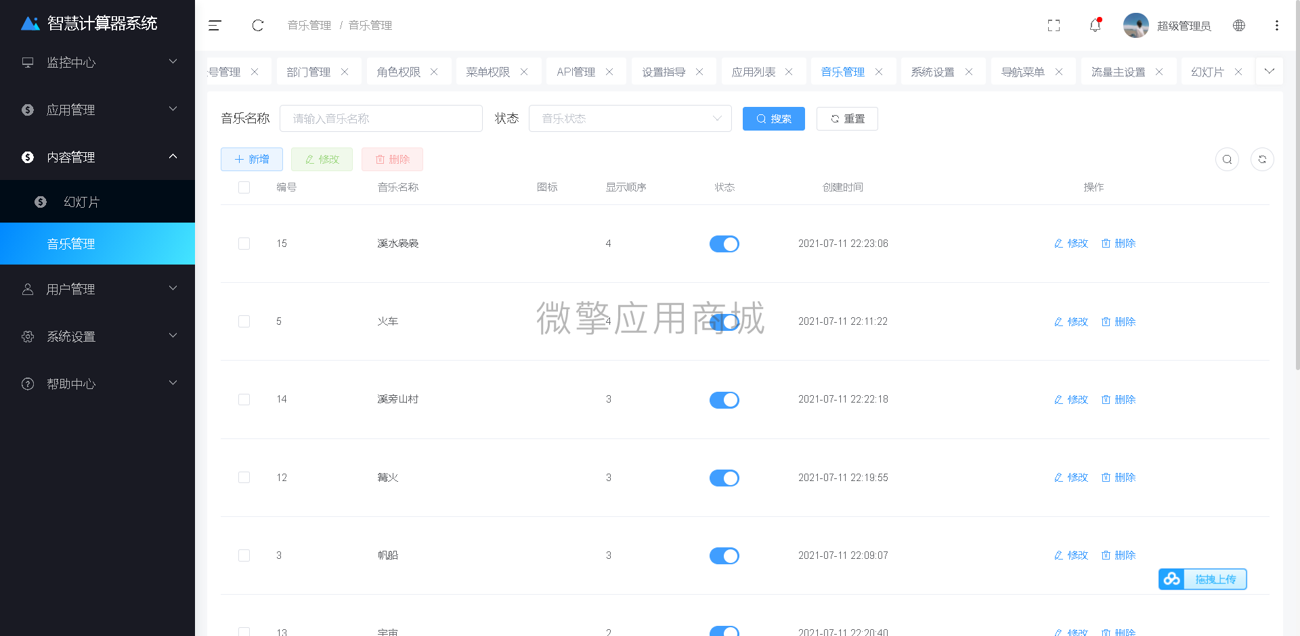Screen dimensions: 1300x636
Task: Edit the 帆船 row via 修改
Action: (x=1071, y=555)
